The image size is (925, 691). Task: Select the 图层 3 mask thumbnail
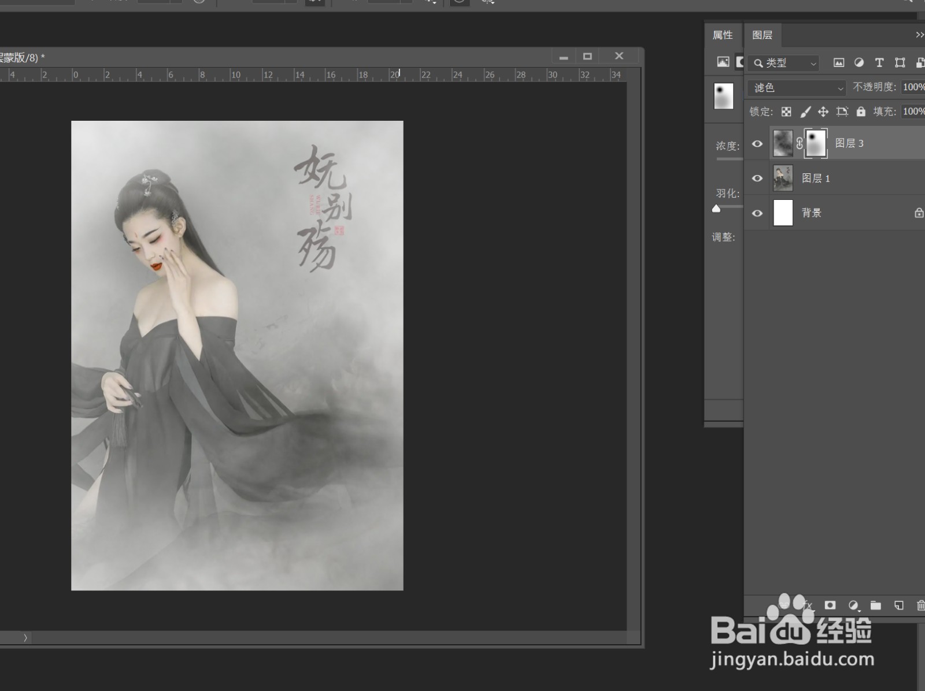[x=816, y=143]
